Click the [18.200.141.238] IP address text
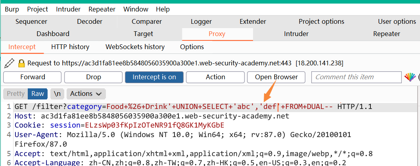Screen dimensions: 420x166 click(x=319, y=63)
